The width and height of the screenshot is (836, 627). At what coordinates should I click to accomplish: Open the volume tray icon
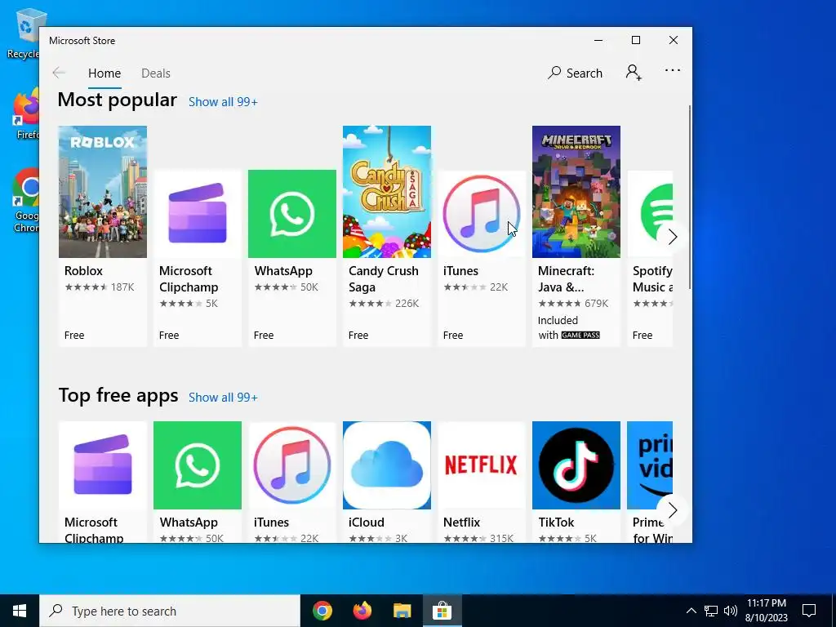click(x=731, y=611)
